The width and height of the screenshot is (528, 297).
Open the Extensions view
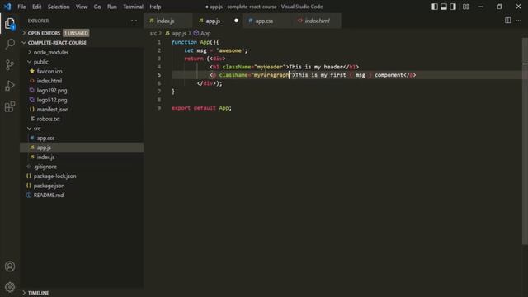pyautogui.click(x=10, y=106)
